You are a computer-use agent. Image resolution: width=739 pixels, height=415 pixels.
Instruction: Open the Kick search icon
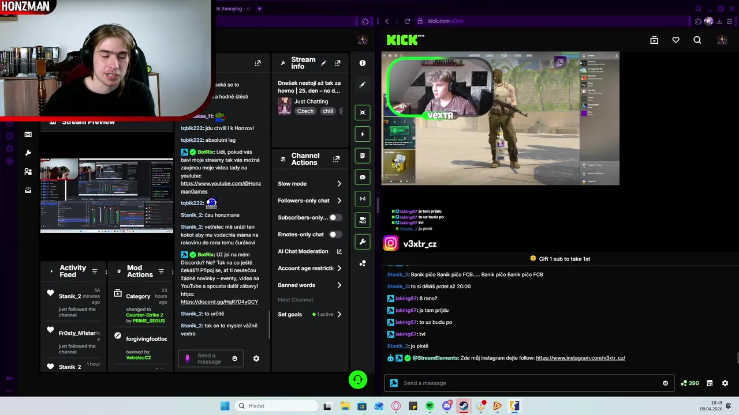[697, 40]
